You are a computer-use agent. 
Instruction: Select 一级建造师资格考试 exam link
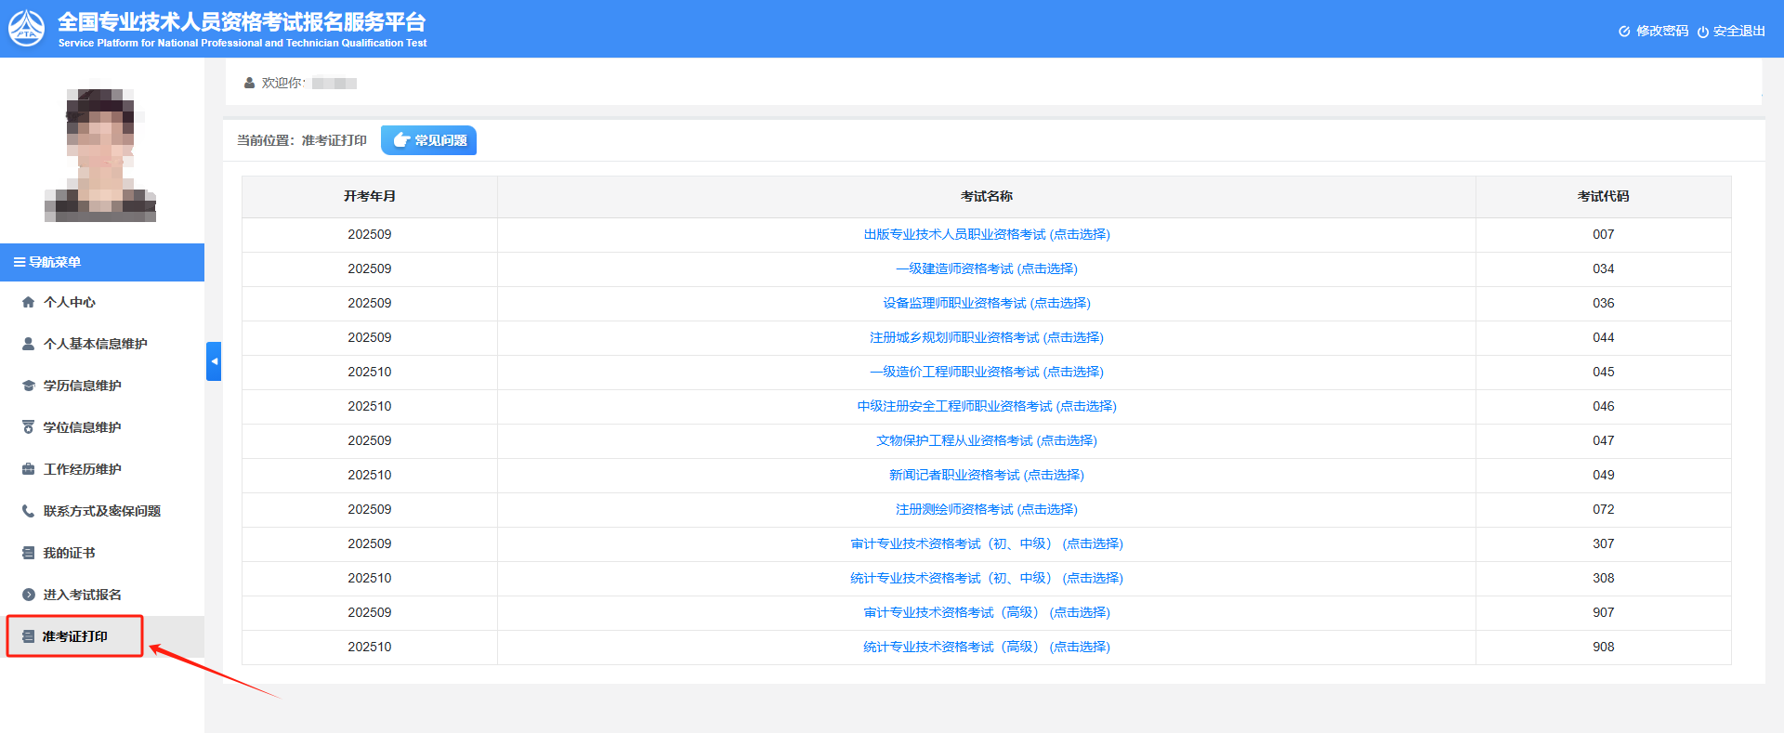pos(986,268)
